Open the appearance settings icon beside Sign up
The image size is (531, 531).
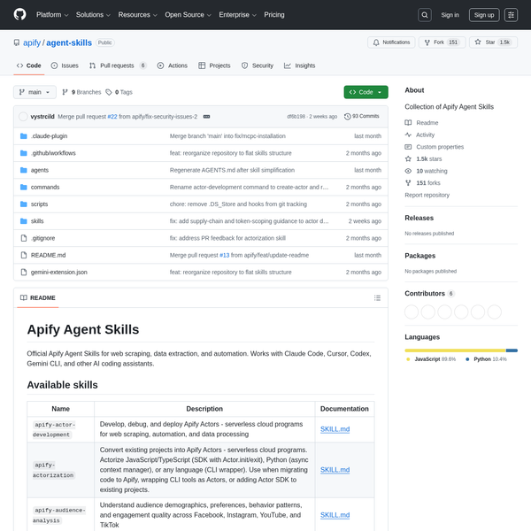click(511, 15)
